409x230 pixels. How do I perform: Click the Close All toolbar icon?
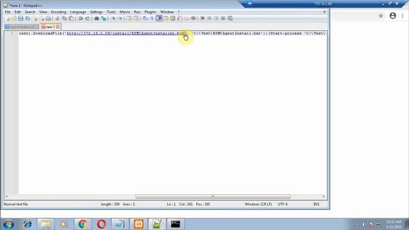coord(42,19)
